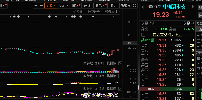
Task: Click the diamond icon in the 卖五 row
Action: [183, 65]
